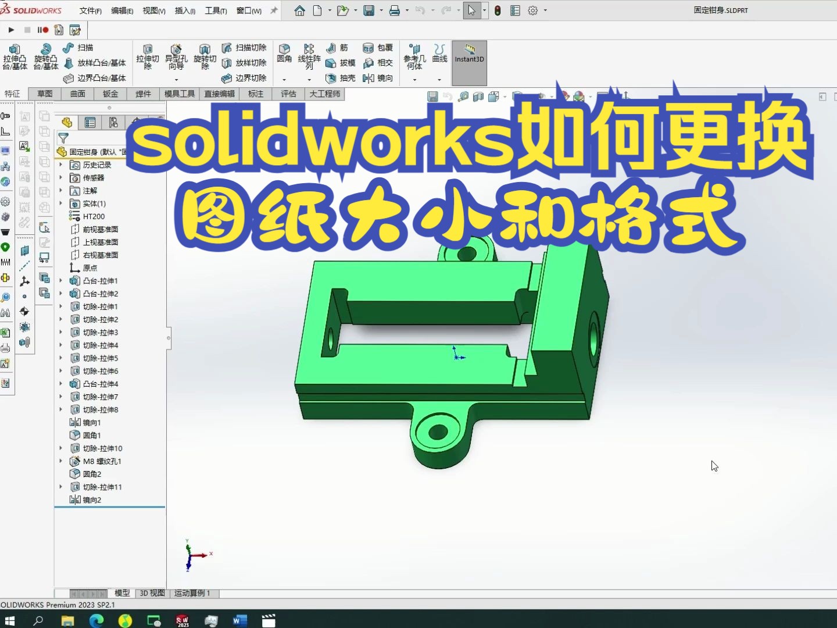Switch to the 钣金 ribbon tab
The width and height of the screenshot is (837, 628).
point(110,94)
